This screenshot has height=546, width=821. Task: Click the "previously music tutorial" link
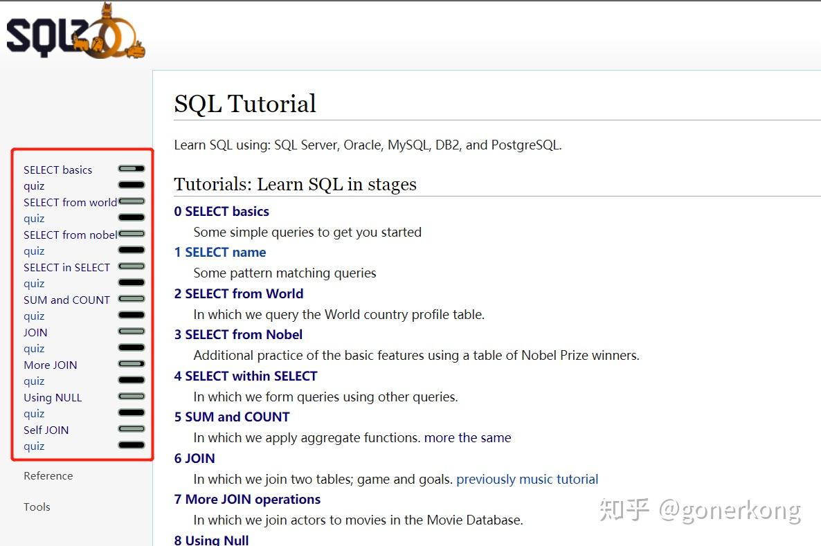[x=527, y=479]
